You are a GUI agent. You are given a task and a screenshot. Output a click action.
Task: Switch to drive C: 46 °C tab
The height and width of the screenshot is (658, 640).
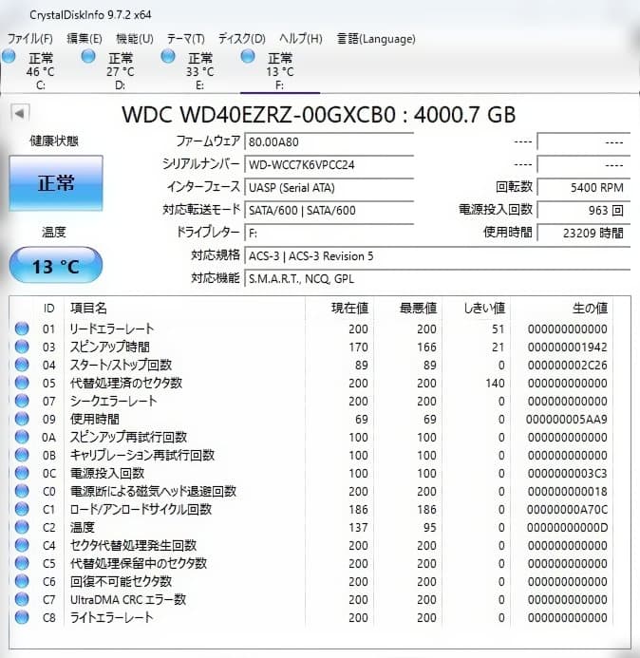pyautogui.click(x=40, y=71)
